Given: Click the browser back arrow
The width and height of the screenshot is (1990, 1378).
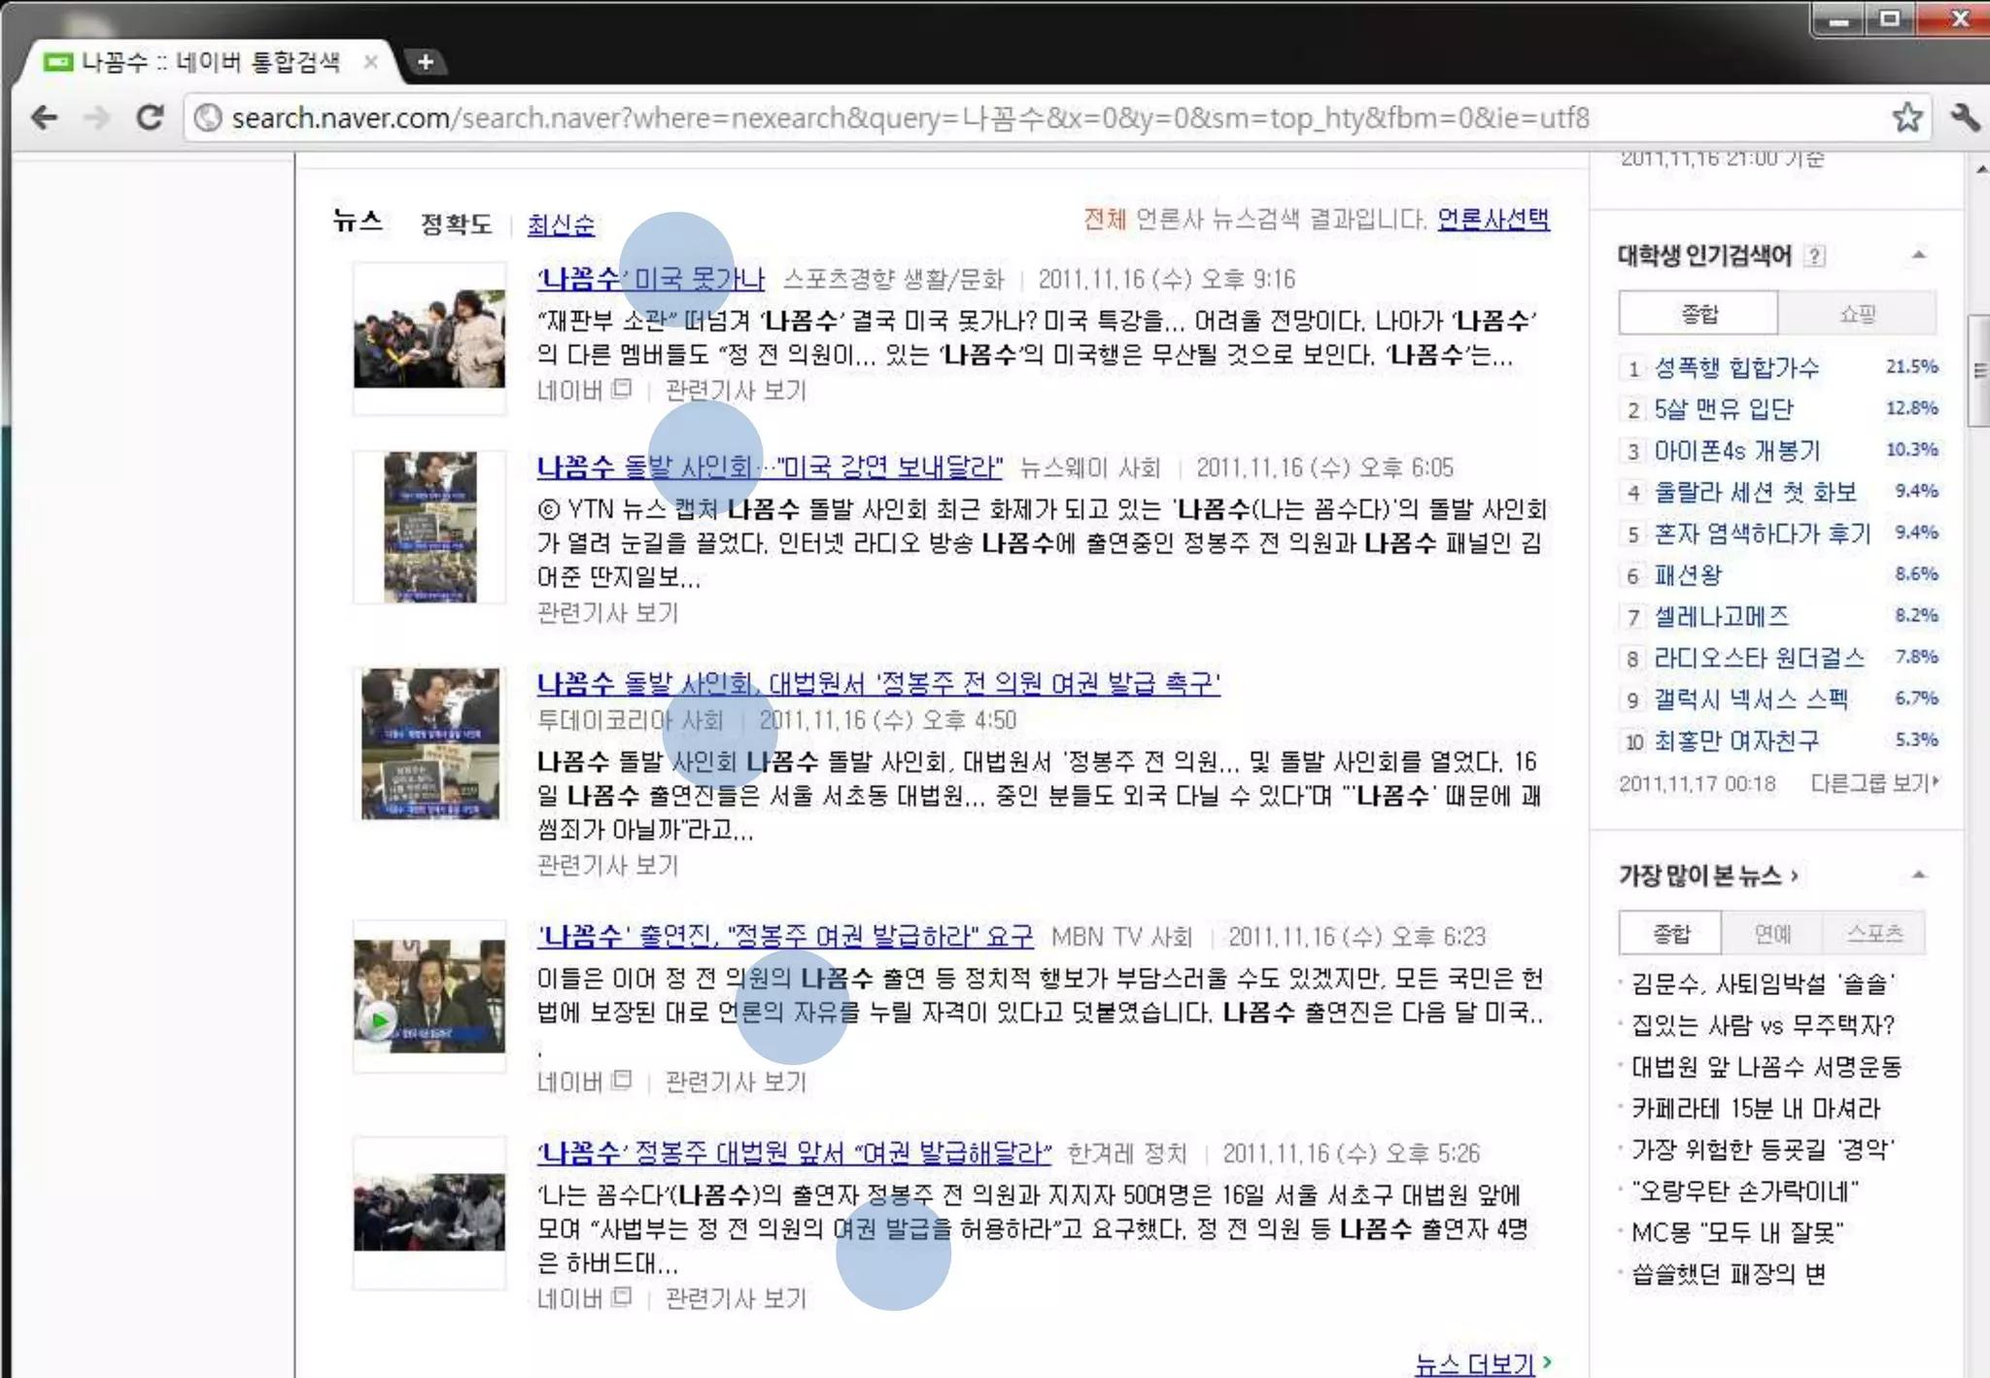Looking at the screenshot, I should (44, 119).
